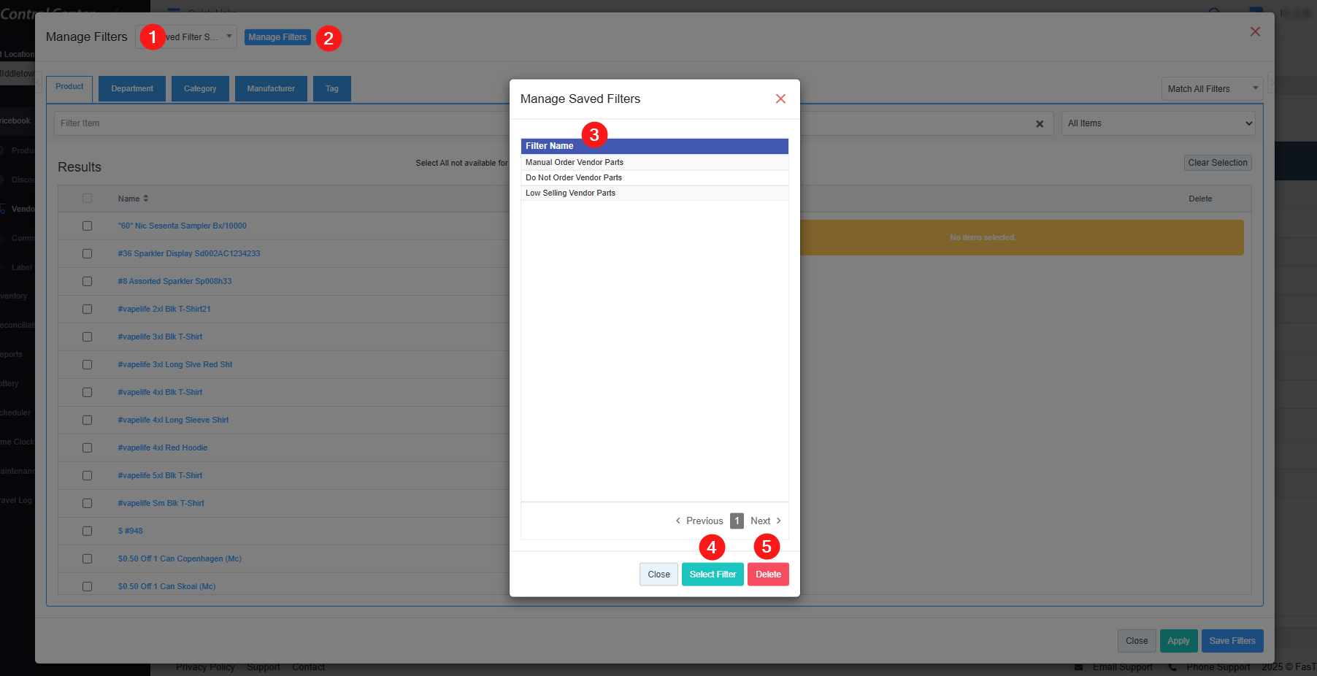Viewport: 1317px width, 676px height.
Task: Open the #vapelife Sm Blk T-Shirt link
Action: tap(161, 504)
